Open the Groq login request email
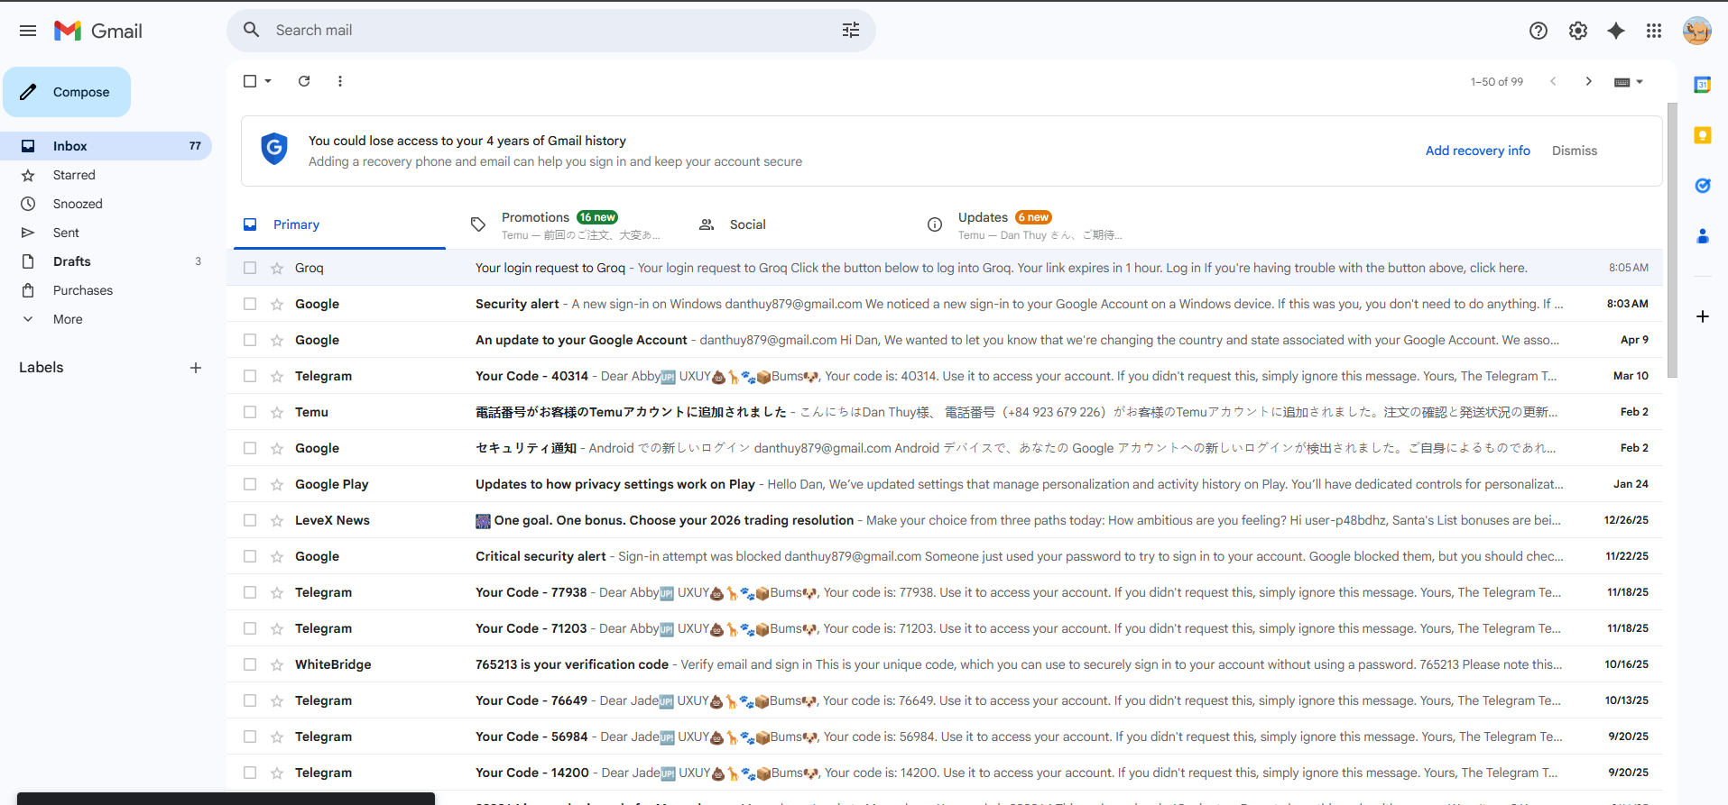This screenshot has width=1728, height=805. coord(945,268)
